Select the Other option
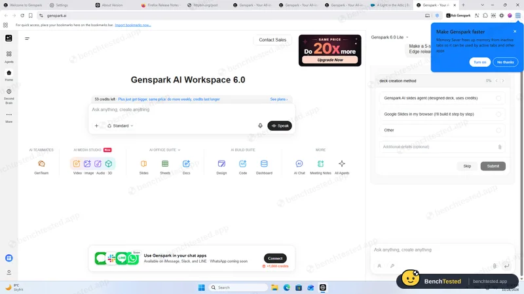524x294 pixels. 442,130
